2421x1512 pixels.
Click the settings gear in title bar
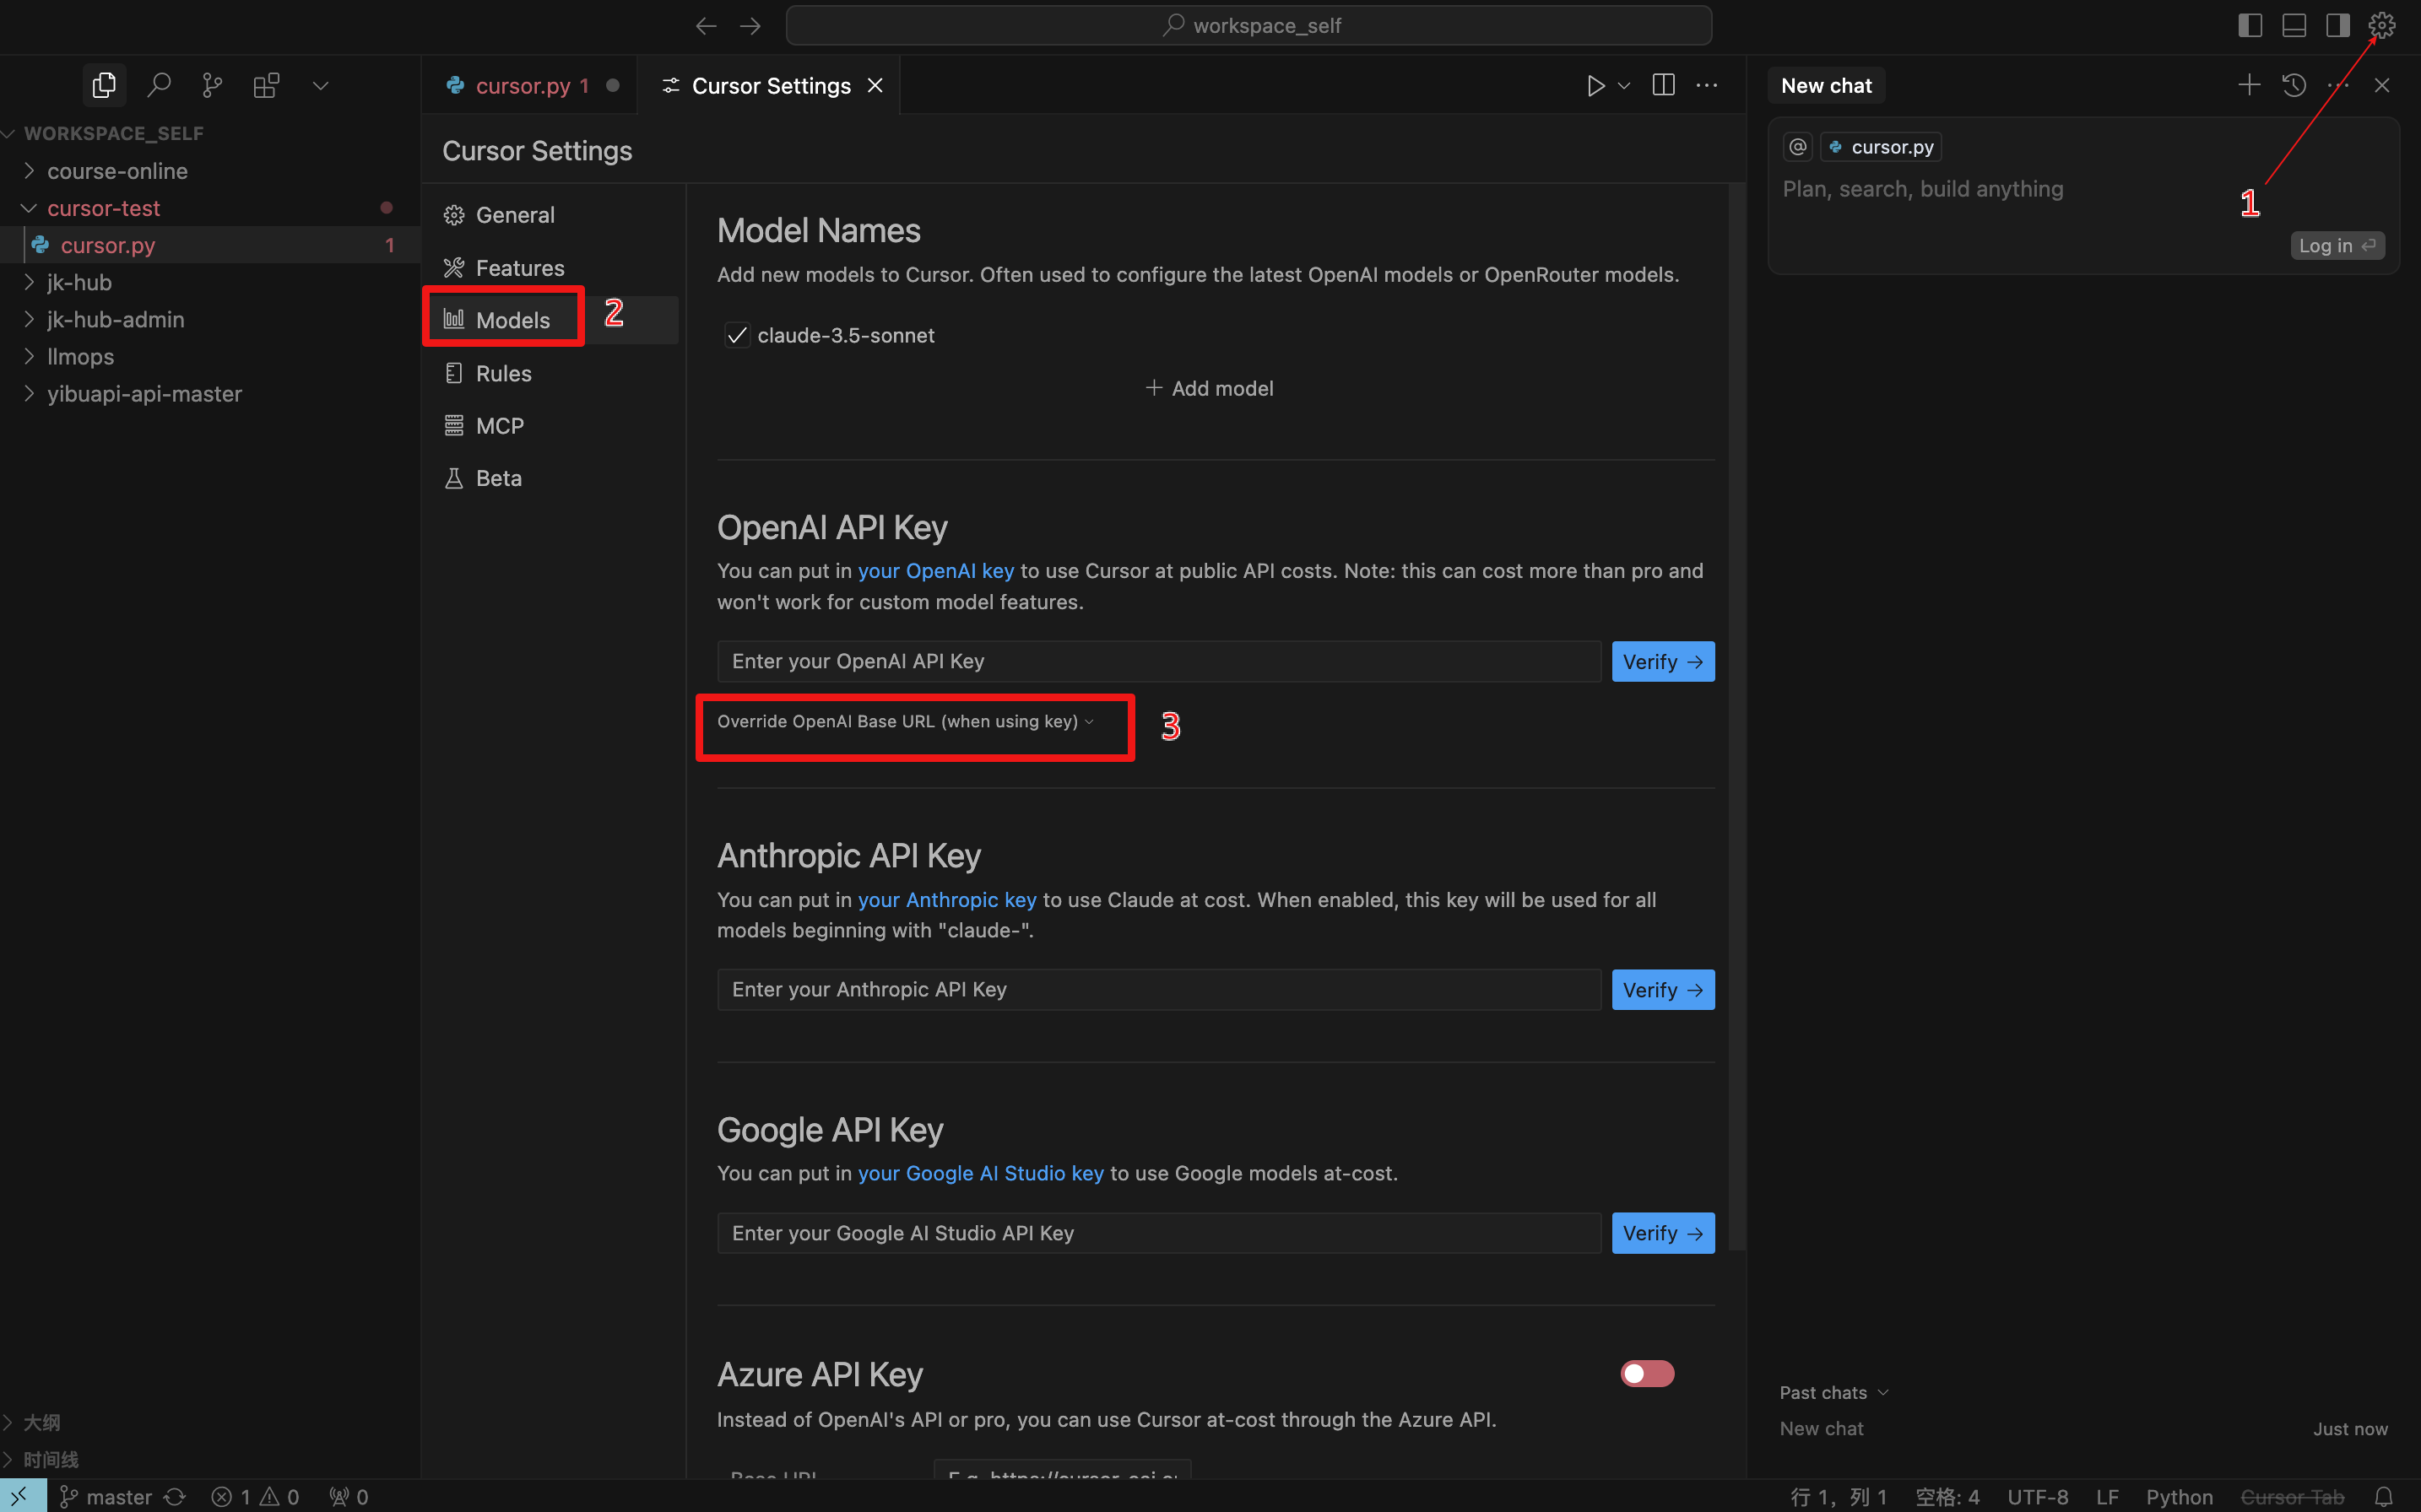tap(2382, 26)
